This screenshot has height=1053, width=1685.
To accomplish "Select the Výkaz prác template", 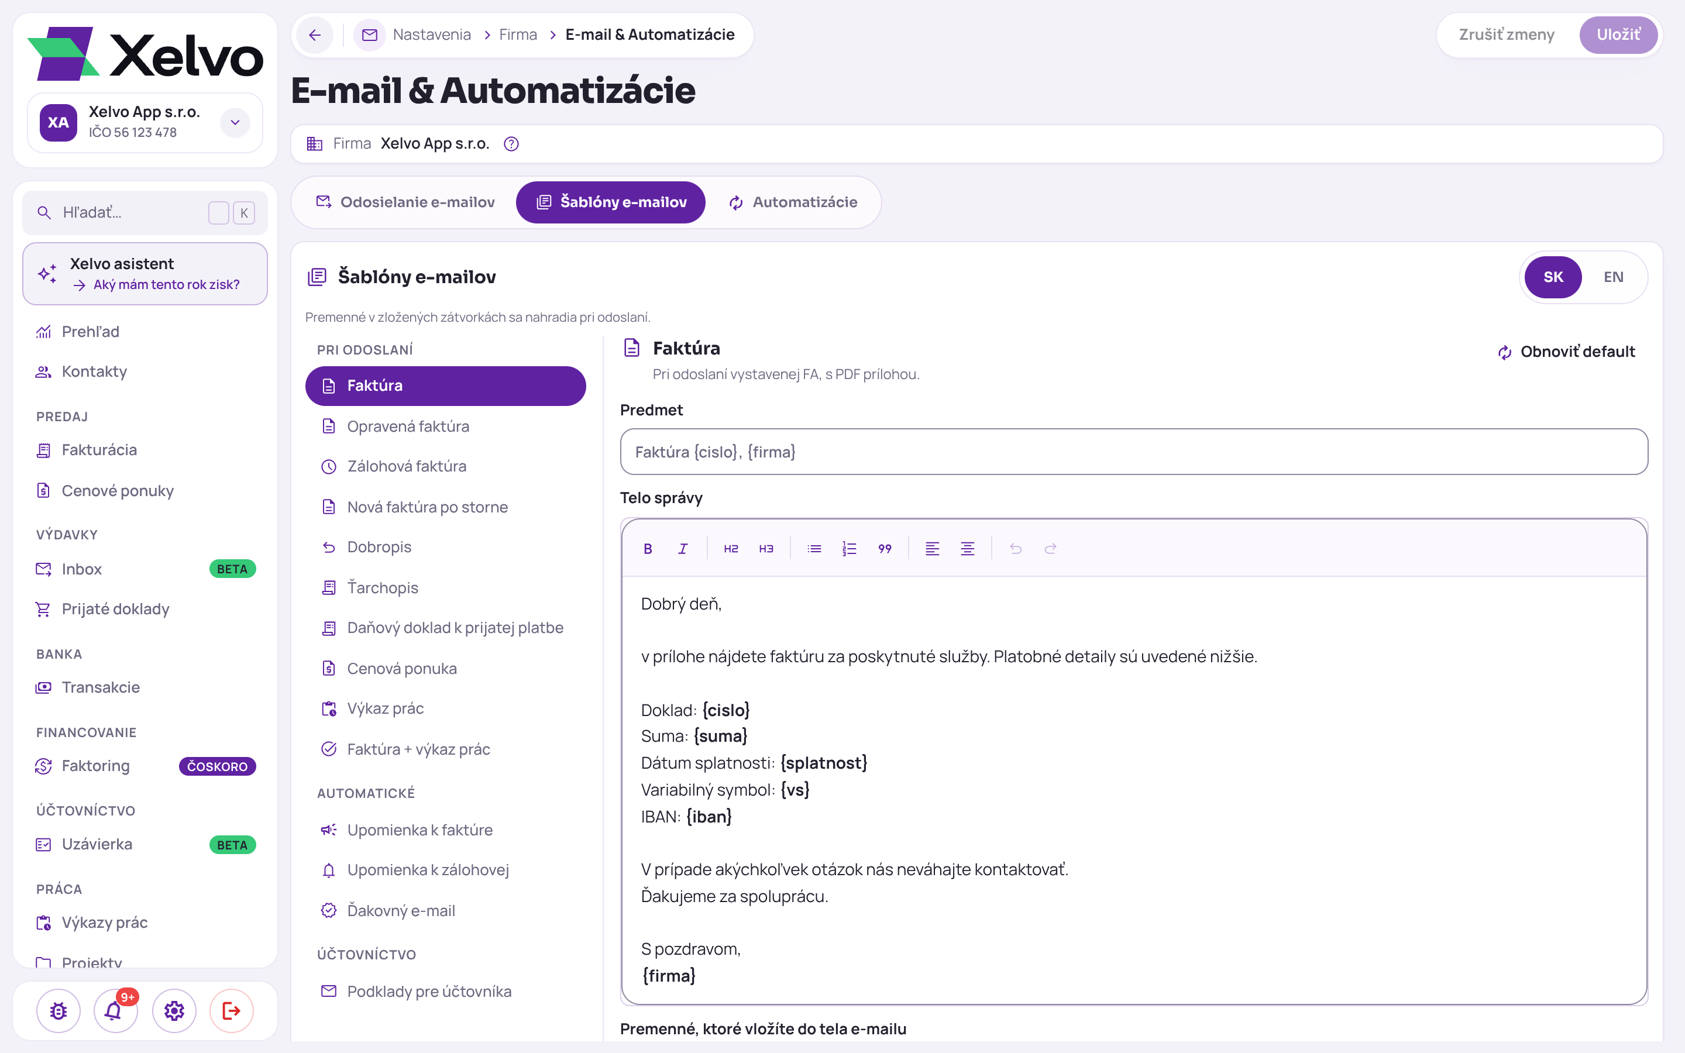I will (x=446, y=709).
